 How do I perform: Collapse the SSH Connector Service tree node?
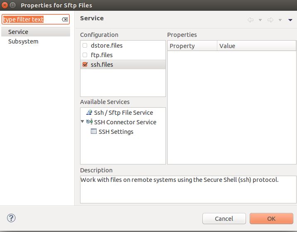pos(83,122)
